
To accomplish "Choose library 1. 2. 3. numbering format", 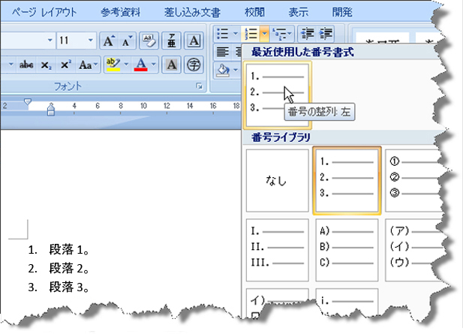I will [x=347, y=180].
